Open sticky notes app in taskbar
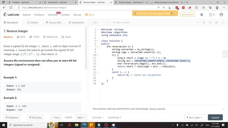 click(x=92, y=125)
